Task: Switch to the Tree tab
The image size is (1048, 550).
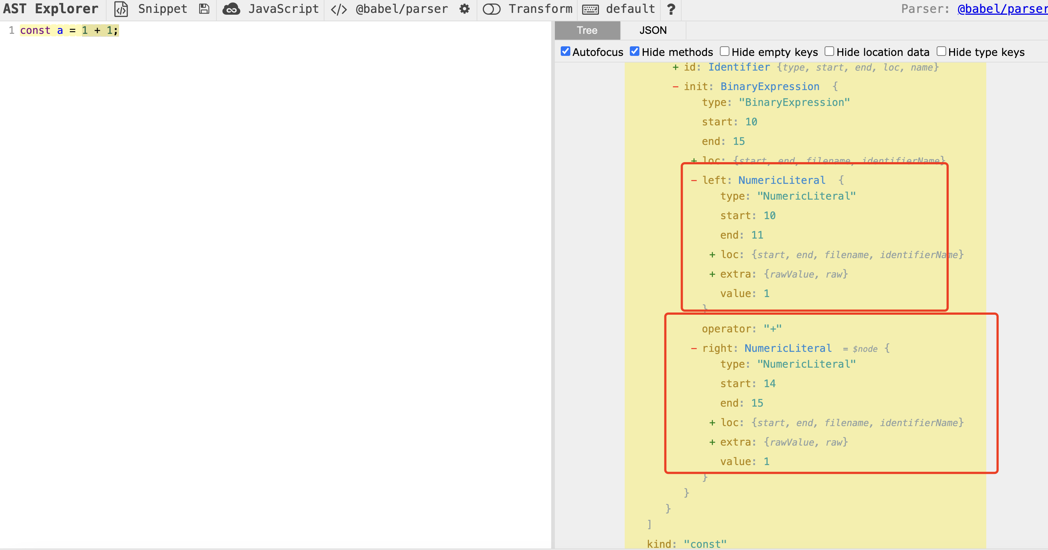Action: [587, 30]
